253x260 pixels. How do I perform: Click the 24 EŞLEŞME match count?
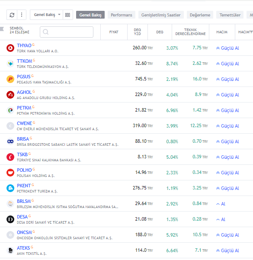19,32
